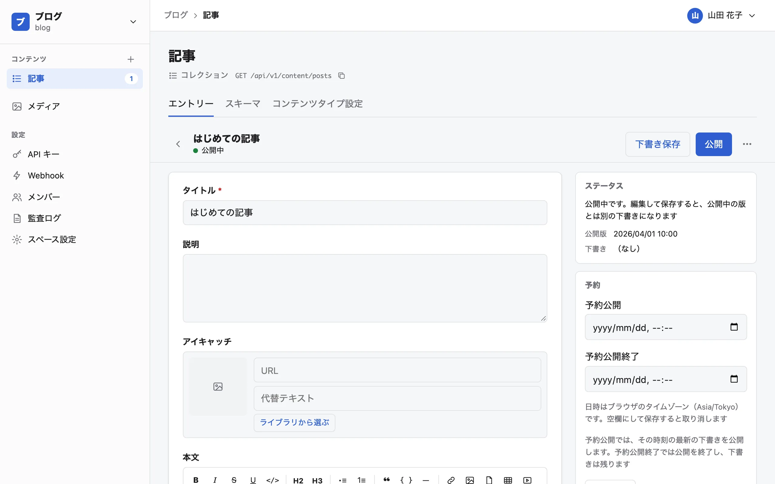
Task: Click the 下書き保存 button
Action: 658,144
